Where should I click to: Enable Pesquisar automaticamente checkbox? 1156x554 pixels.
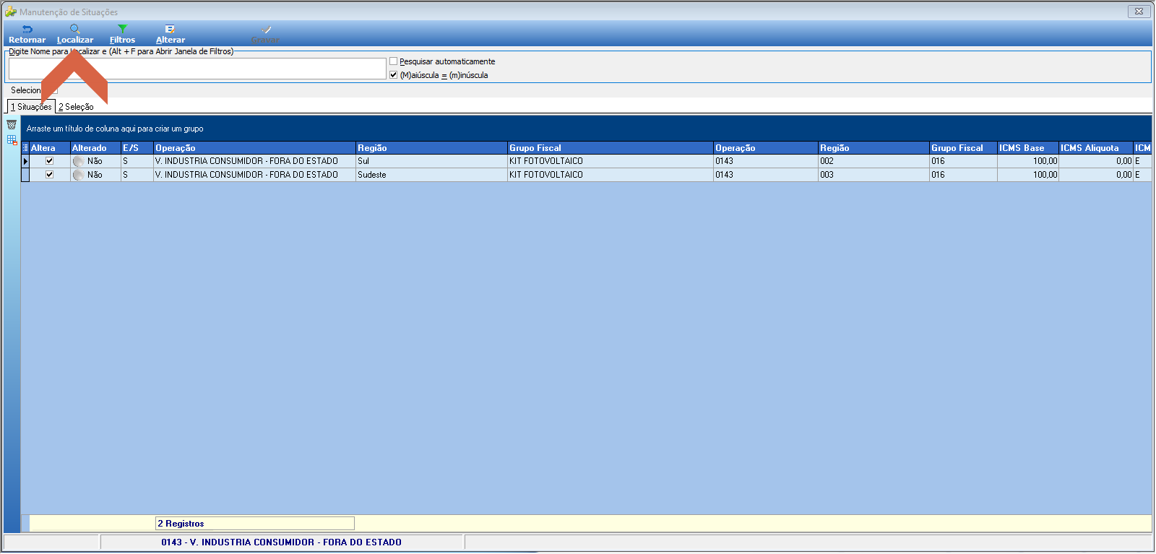(394, 61)
